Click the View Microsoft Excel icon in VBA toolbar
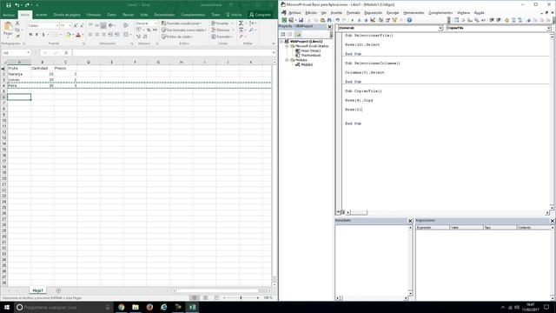The height and width of the screenshot is (313, 556). (284, 20)
